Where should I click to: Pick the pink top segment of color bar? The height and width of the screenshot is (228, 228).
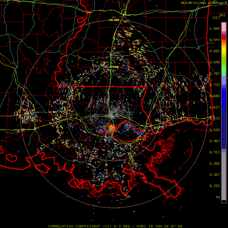[x=224, y=27]
